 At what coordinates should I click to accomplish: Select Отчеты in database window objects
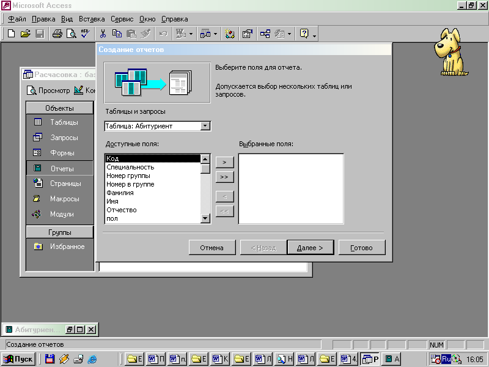coord(59,169)
